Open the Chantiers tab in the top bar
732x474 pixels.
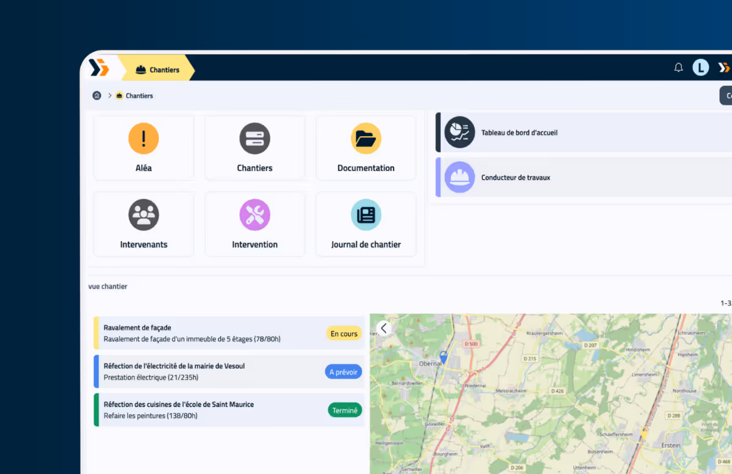pos(157,70)
